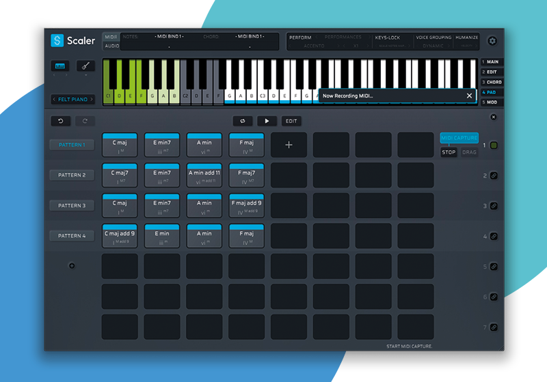Dismiss the Now Recording MIDI notification
The height and width of the screenshot is (382, 547).
click(x=469, y=95)
